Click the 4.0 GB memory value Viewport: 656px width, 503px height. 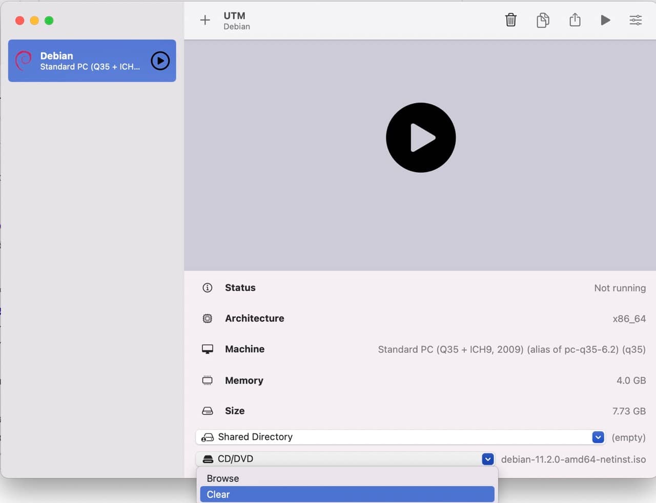631,380
